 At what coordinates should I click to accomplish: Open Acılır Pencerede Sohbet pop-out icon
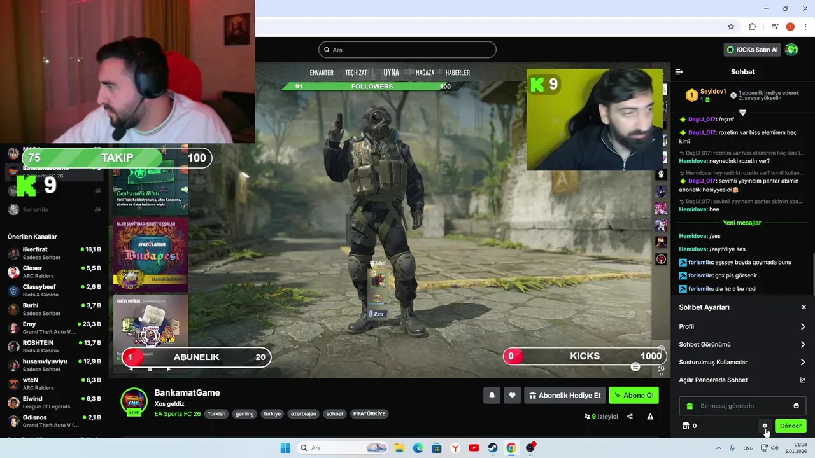pyautogui.click(x=802, y=380)
